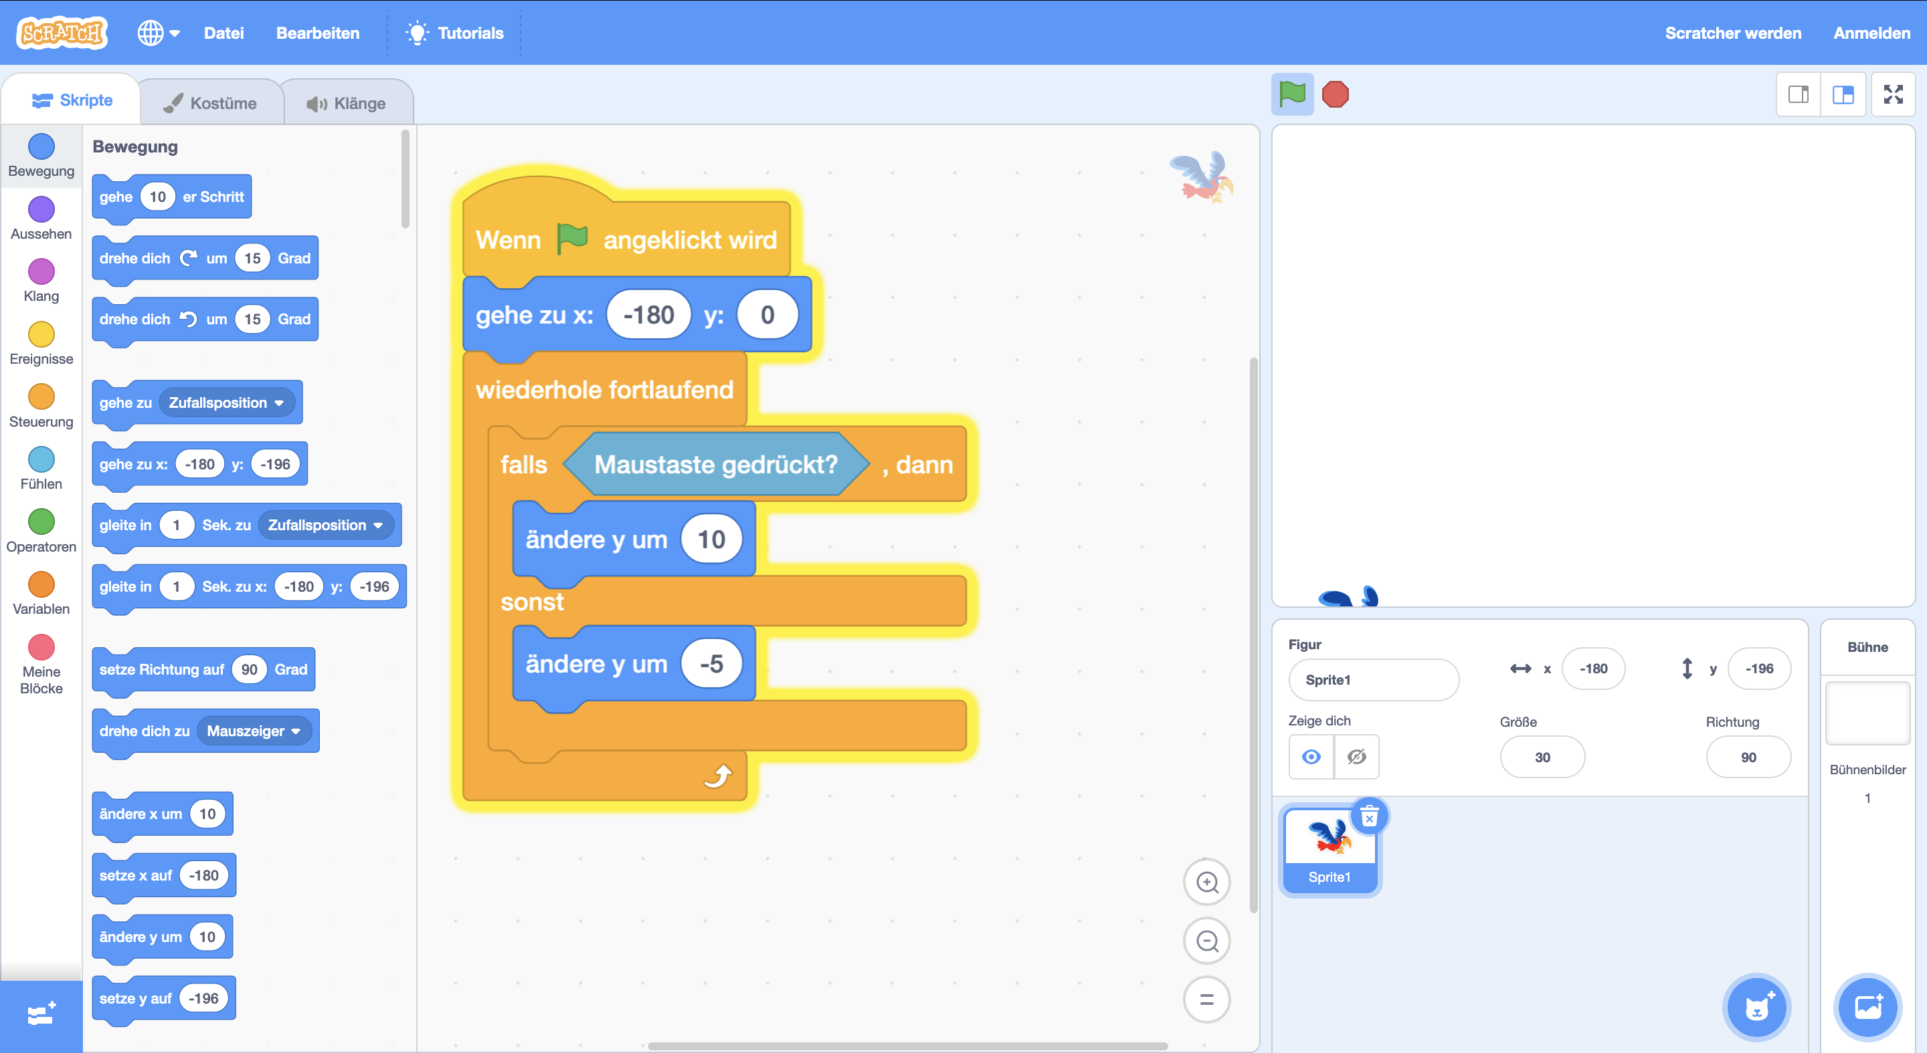
Task: Open the Mauszeiger dropdown in the drehe dich zu block
Action: (x=254, y=731)
